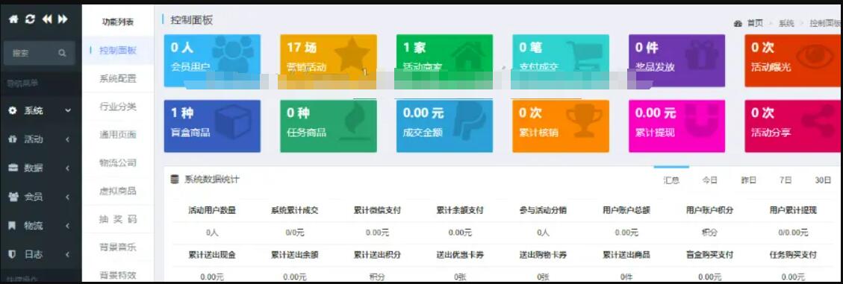
Task: Click the cube icon on 盲盒商品 card
Action: (x=233, y=122)
